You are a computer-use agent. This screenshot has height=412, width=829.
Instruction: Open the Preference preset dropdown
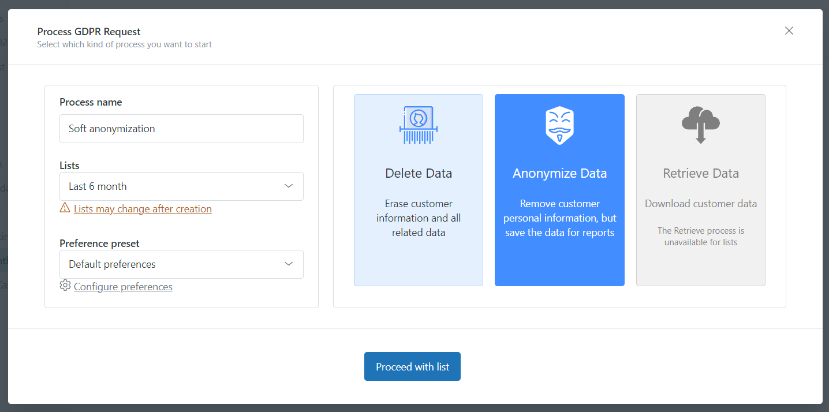point(181,264)
